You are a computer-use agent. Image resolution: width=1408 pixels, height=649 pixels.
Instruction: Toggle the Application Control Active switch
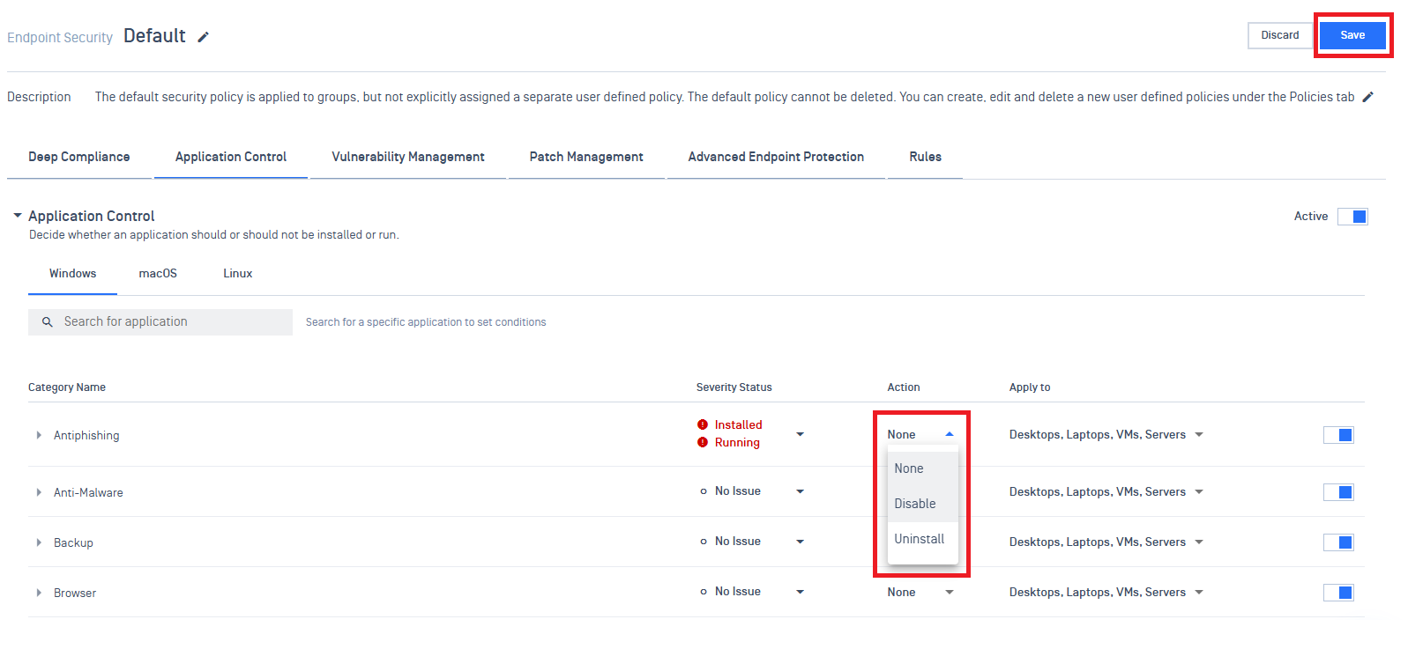tap(1352, 217)
